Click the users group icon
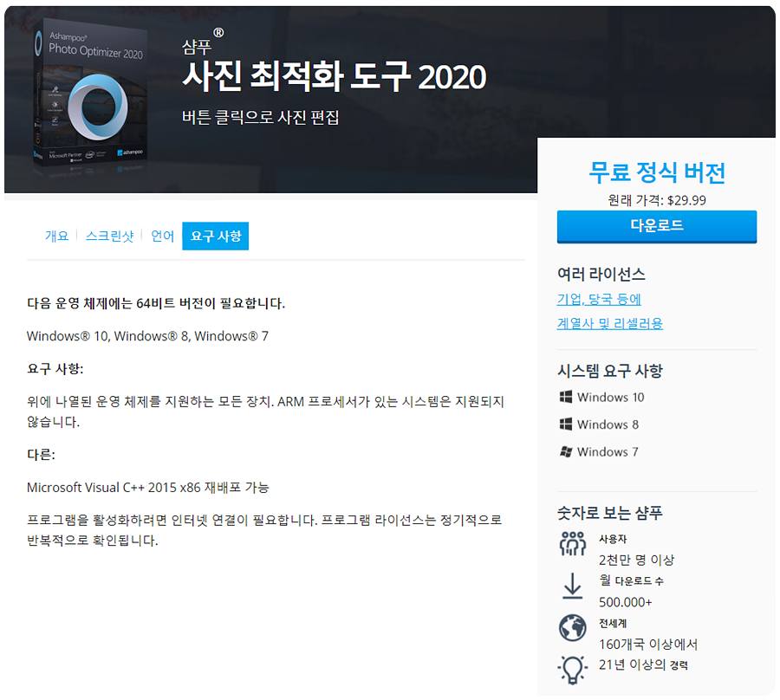Screen dimensions: 780x700 point(573,543)
